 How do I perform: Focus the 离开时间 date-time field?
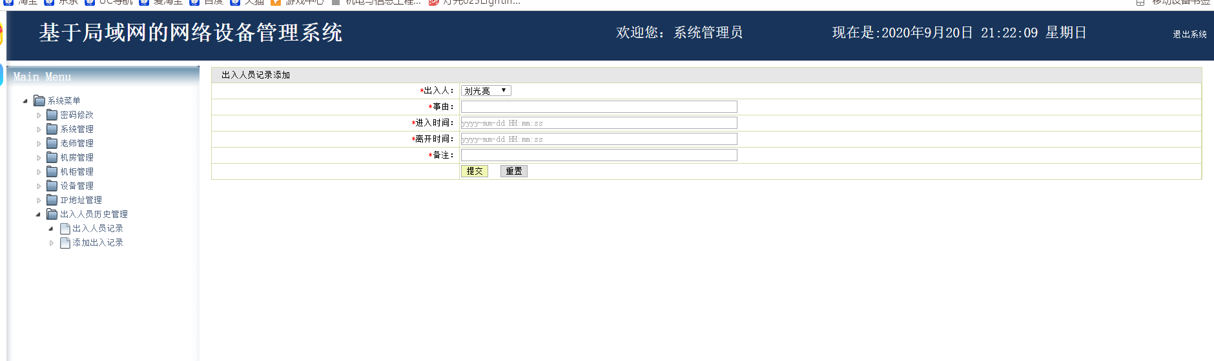coord(599,139)
